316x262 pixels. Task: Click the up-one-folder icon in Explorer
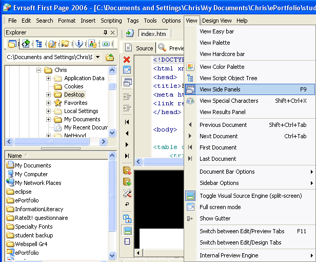tap(109, 57)
